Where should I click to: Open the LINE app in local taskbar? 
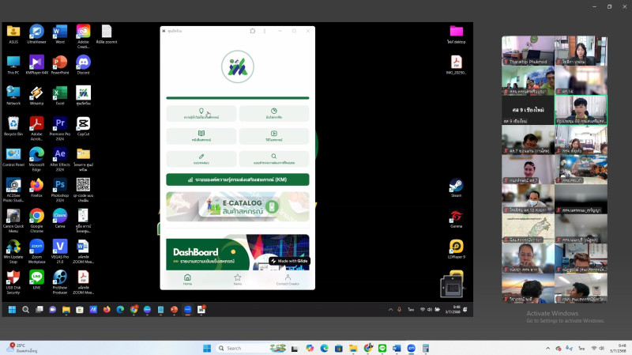tap(382, 348)
